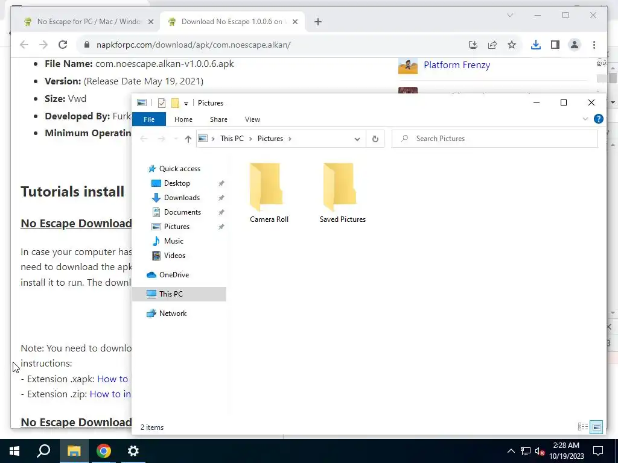Screen dimensions: 618x463
Task: Click Explorer Forward navigation arrow
Action: click(161, 139)
